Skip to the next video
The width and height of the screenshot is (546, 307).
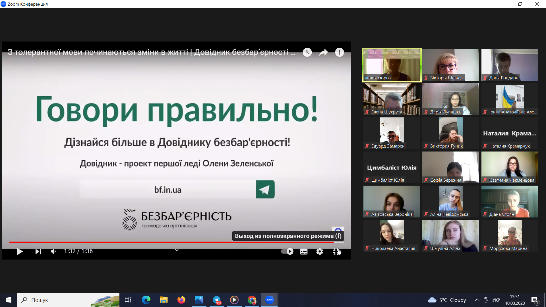[x=38, y=252]
